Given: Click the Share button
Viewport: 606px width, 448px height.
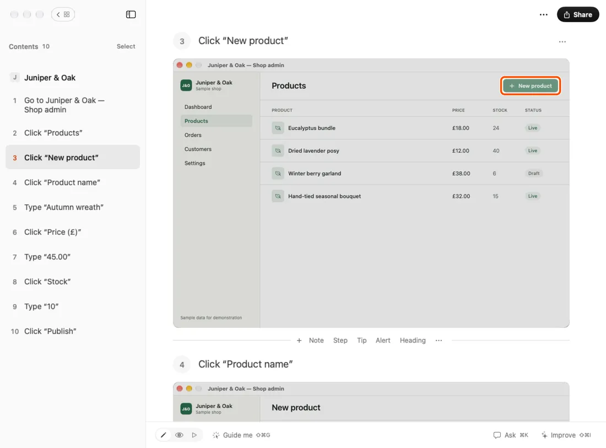Looking at the screenshot, I should 578,14.
